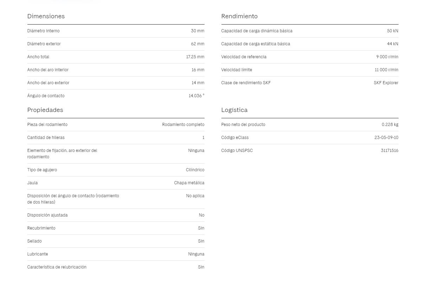Click the Código UNSPSC number 31171516
The width and height of the screenshot is (433, 292).
[x=389, y=151]
